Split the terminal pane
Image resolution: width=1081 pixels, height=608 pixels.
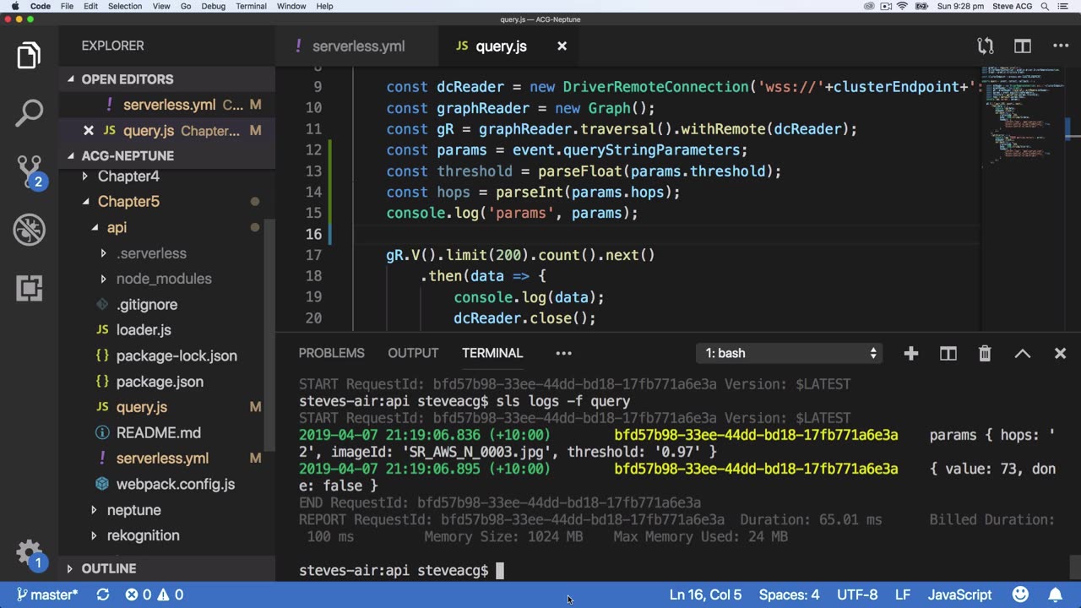point(948,354)
